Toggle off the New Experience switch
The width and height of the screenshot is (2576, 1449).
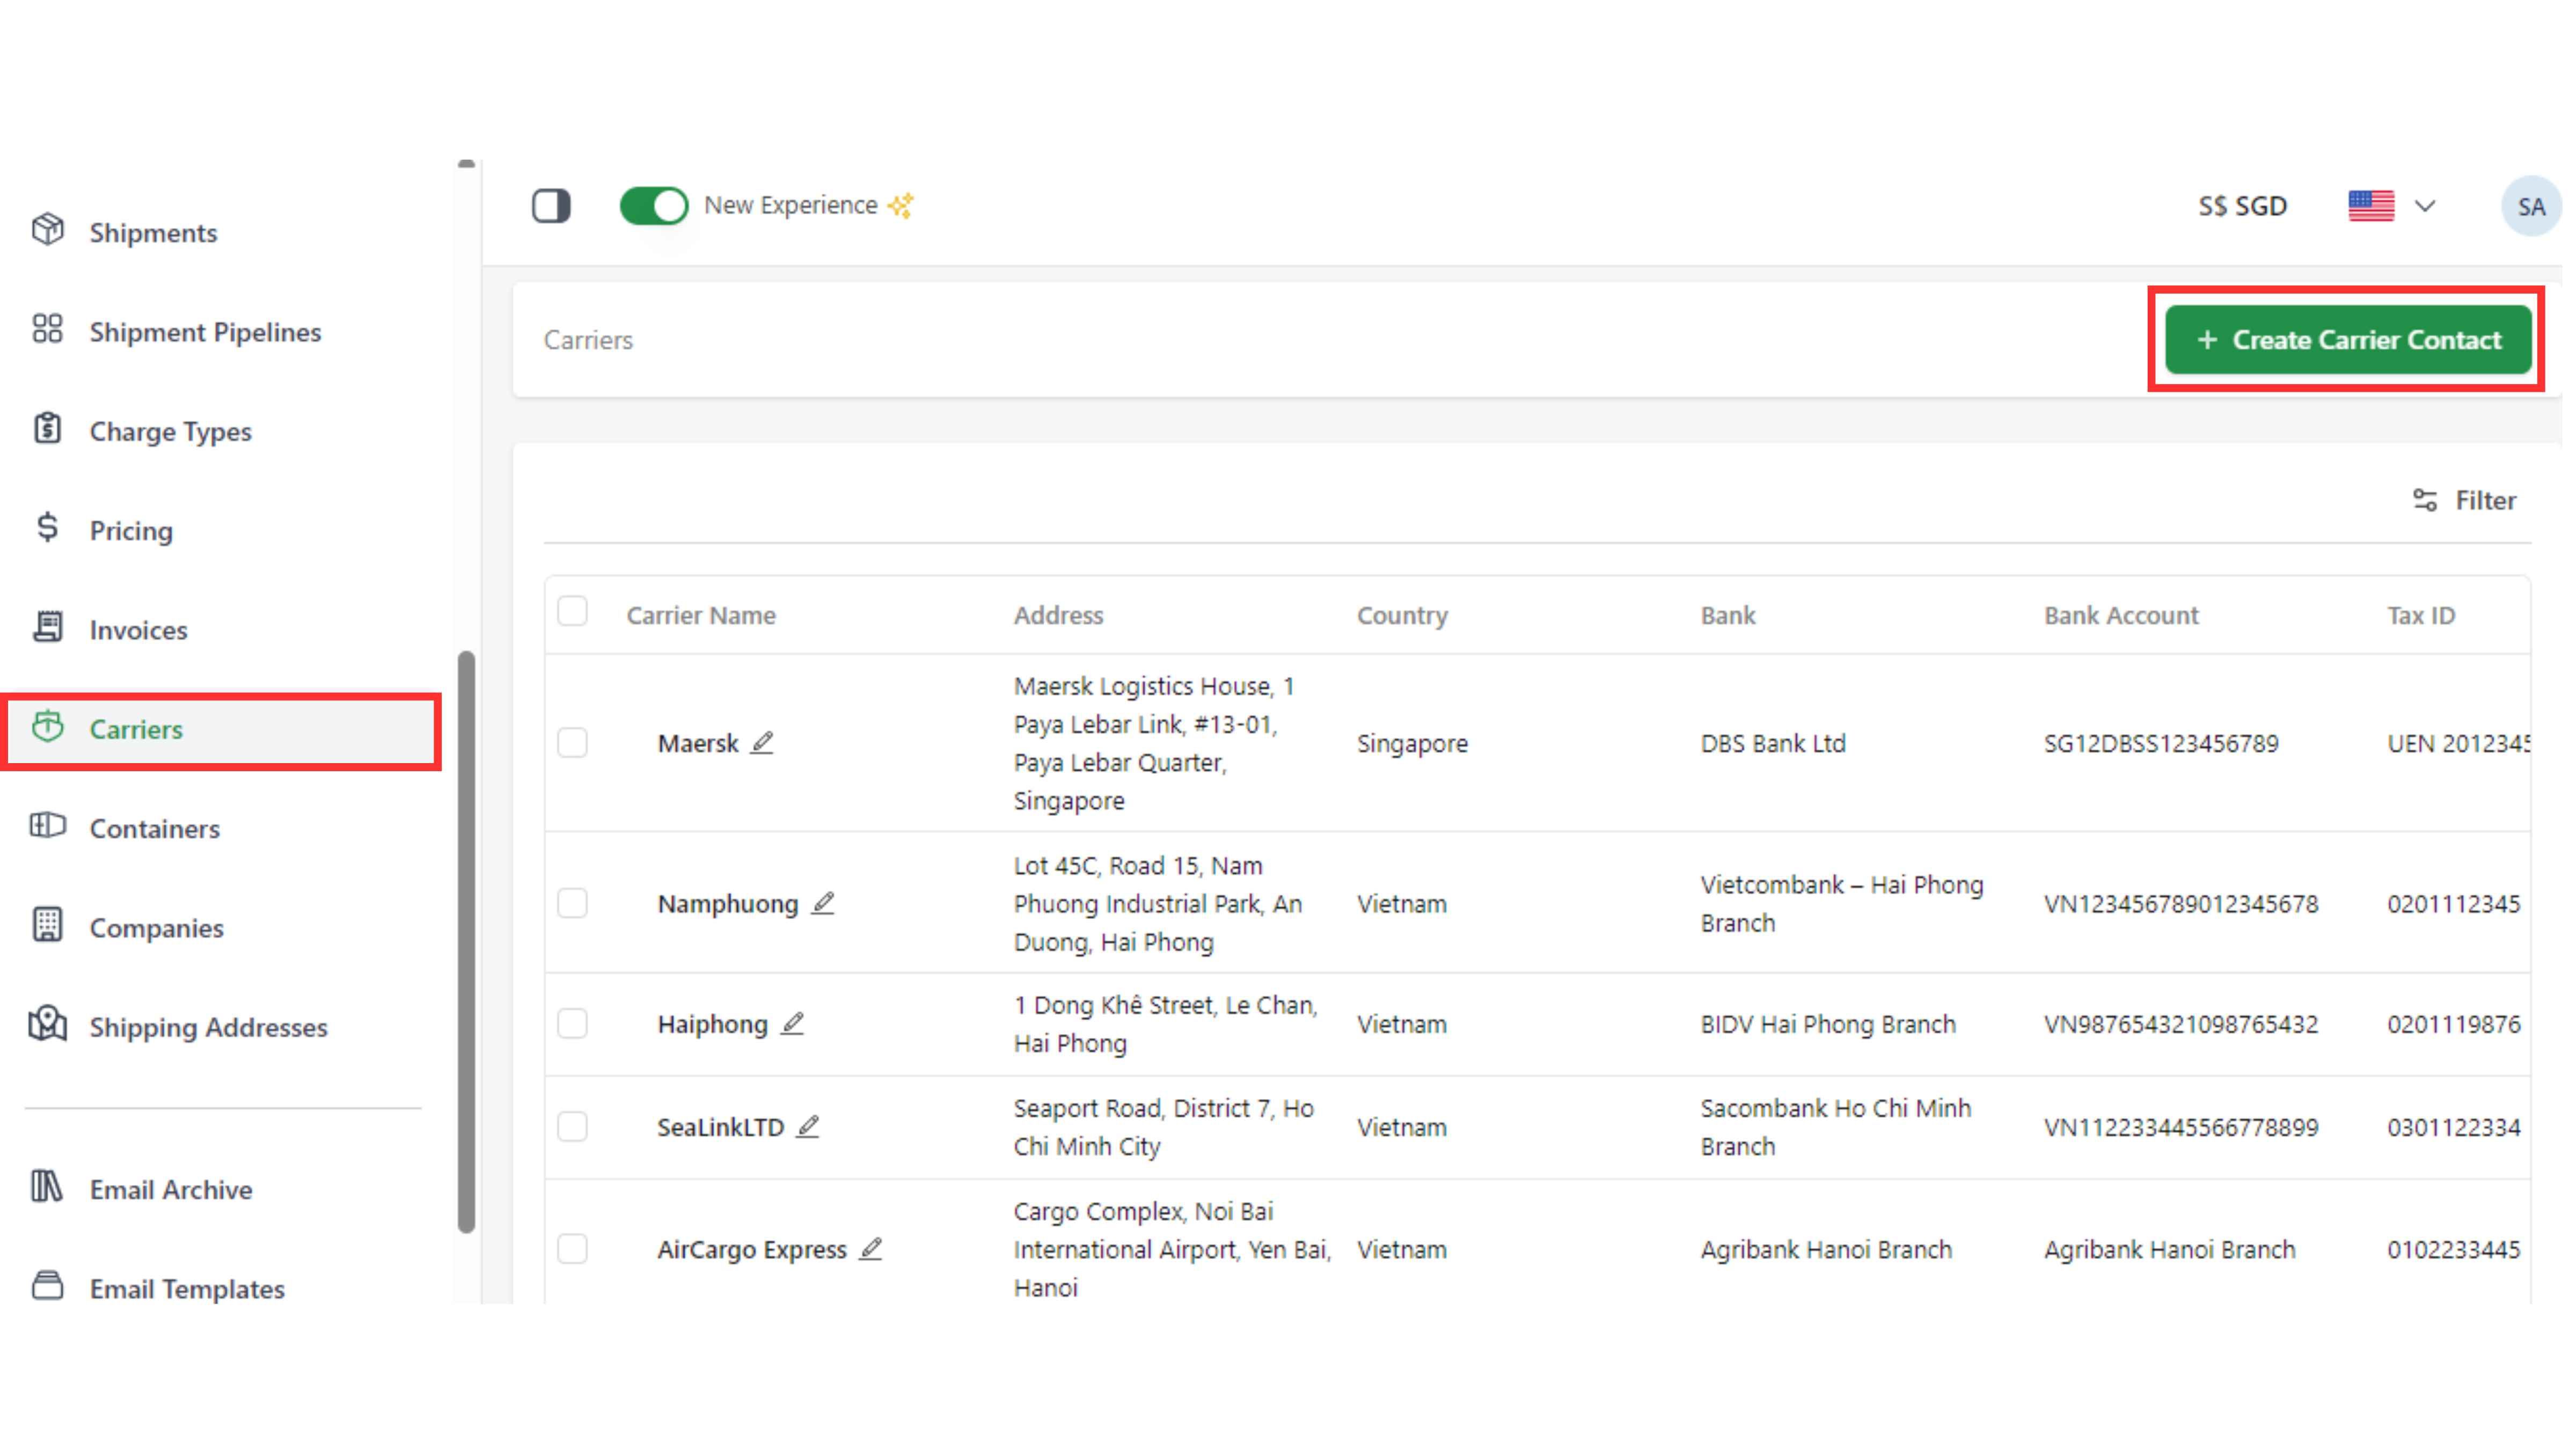pos(654,206)
